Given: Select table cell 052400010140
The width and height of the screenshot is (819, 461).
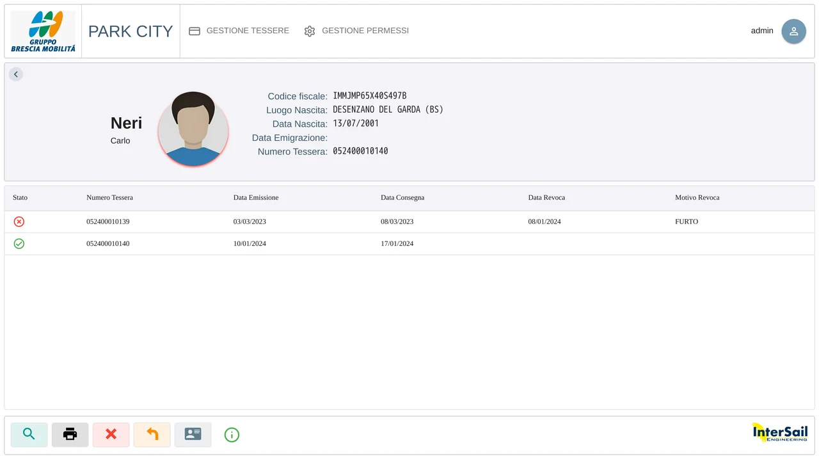Looking at the screenshot, I should (x=108, y=244).
